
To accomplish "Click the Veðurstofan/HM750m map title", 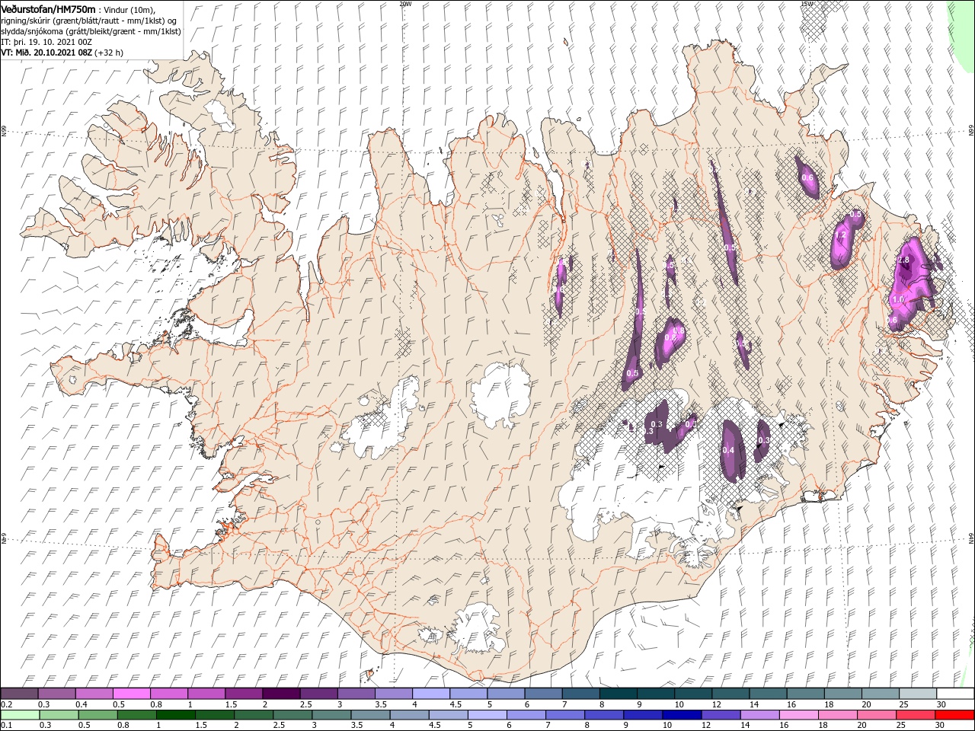I will [x=48, y=8].
